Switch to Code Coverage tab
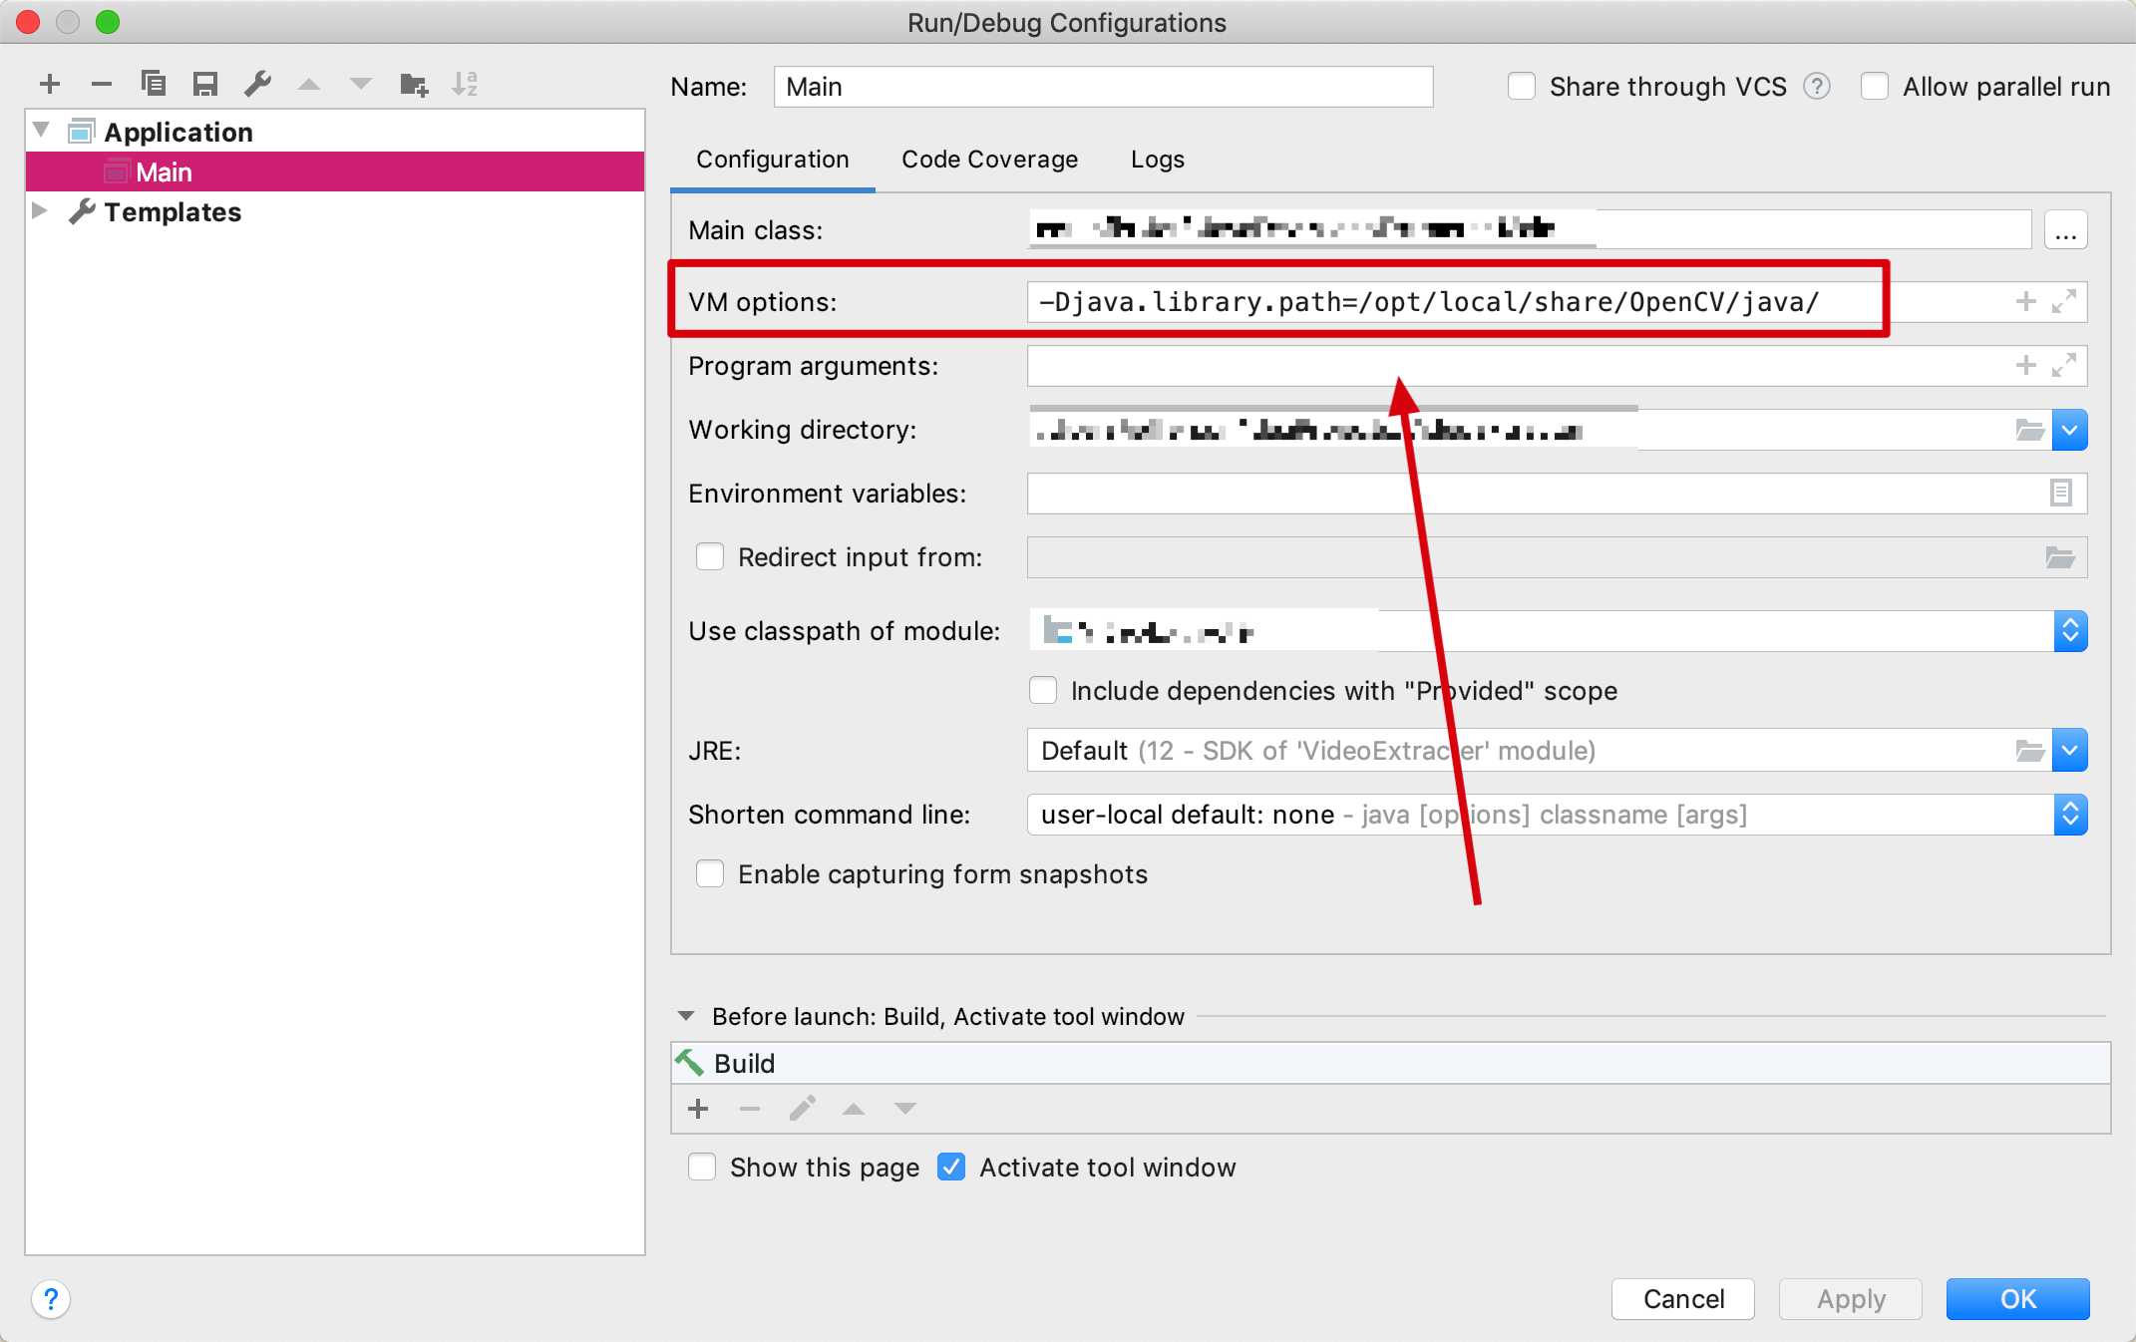The height and width of the screenshot is (1342, 2136). pos(989,160)
